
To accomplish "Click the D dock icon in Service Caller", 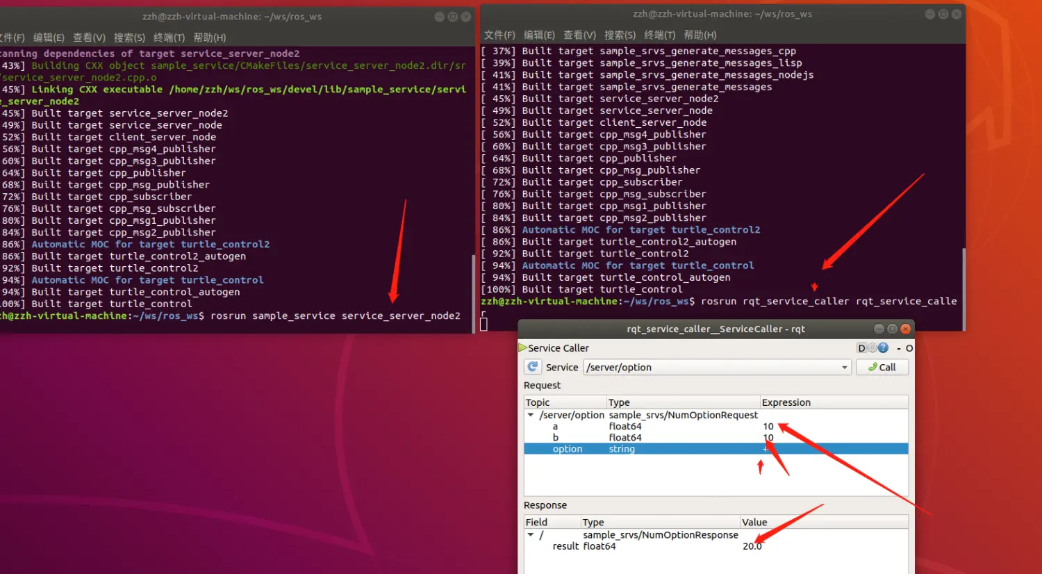I will tap(861, 348).
